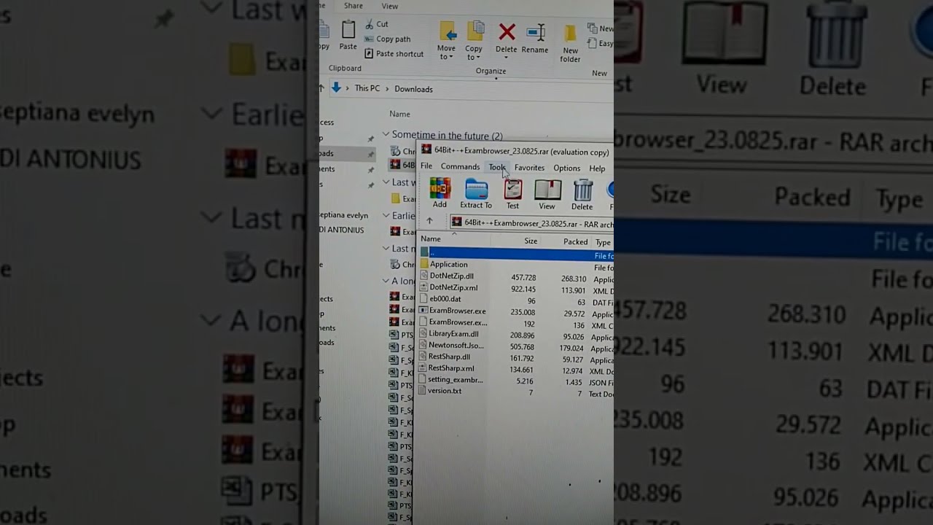The width and height of the screenshot is (933, 525).
Task: Click the Test archive icon in WinRAR
Action: (x=513, y=190)
